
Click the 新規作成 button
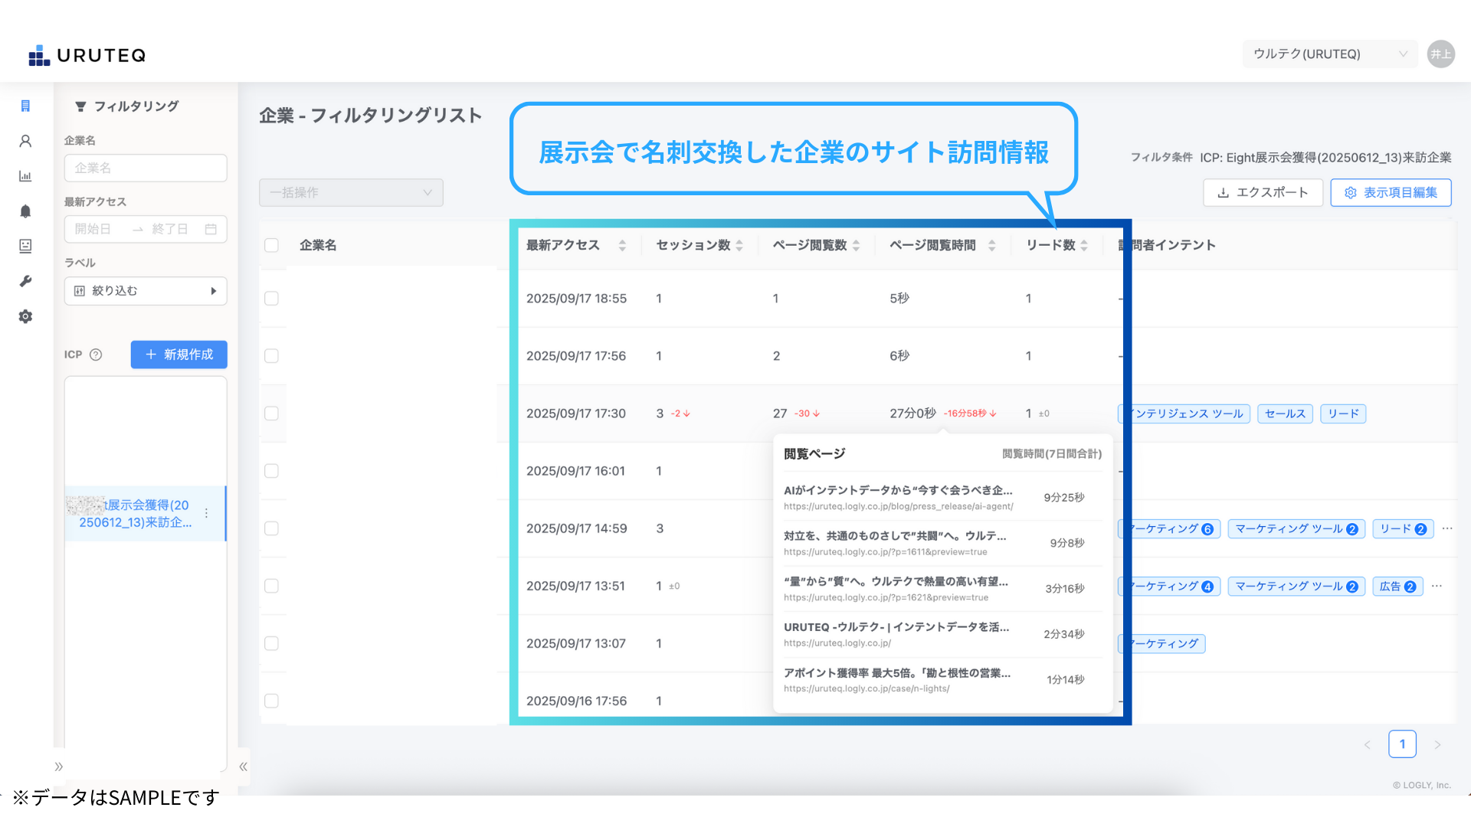[179, 355]
